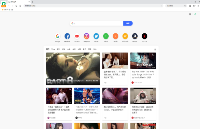Image resolution: width=200 pixels, height=129 pixels.
Task: Open the browser main menu hamburger icon
Action: coord(198,6)
